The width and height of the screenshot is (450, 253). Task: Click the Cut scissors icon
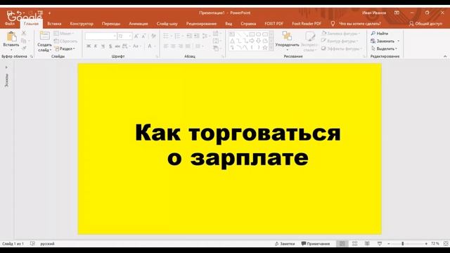[24, 33]
